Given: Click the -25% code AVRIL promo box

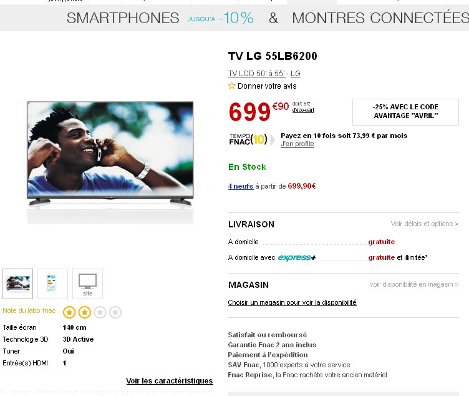Looking at the screenshot, I should click(x=405, y=111).
